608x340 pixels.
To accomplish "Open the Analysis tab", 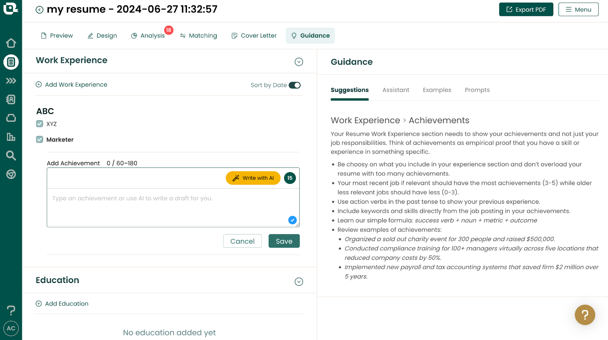I will click(148, 36).
